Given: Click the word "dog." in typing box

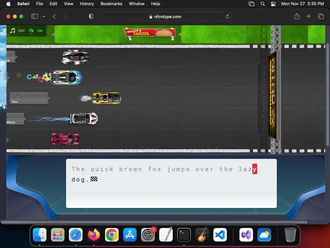Looking at the screenshot, I should tap(81, 180).
